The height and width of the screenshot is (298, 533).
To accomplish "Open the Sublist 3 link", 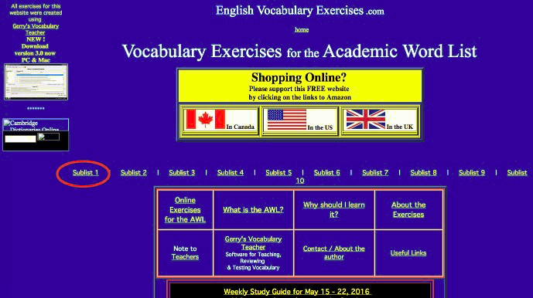I will pyautogui.click(x=182, y=172).
